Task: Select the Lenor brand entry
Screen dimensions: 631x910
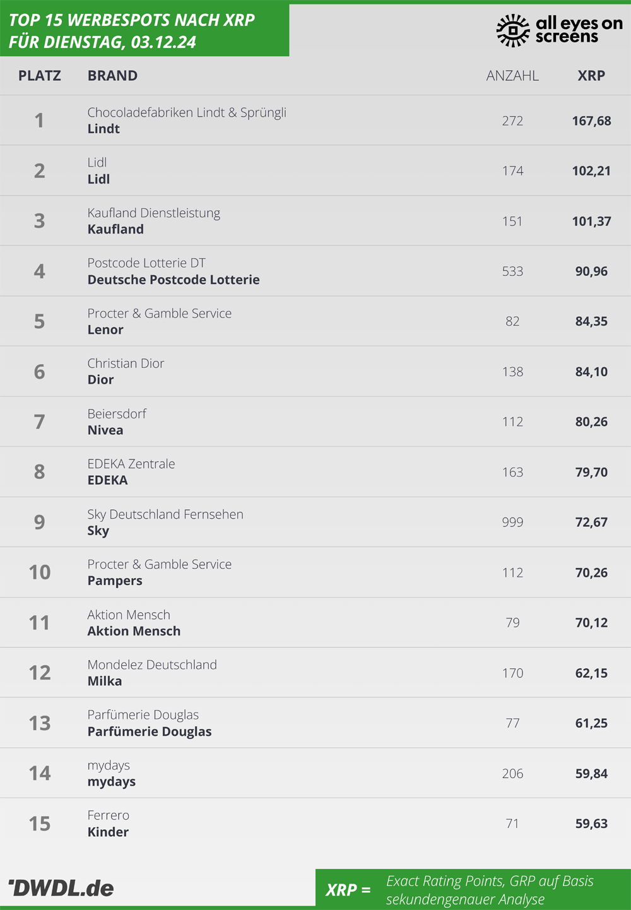Action: 105,329
